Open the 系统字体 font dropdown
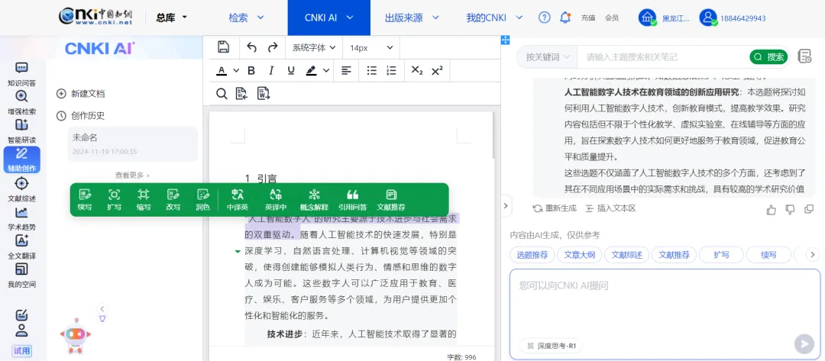 pyautogui.click(x=314, y=47)
